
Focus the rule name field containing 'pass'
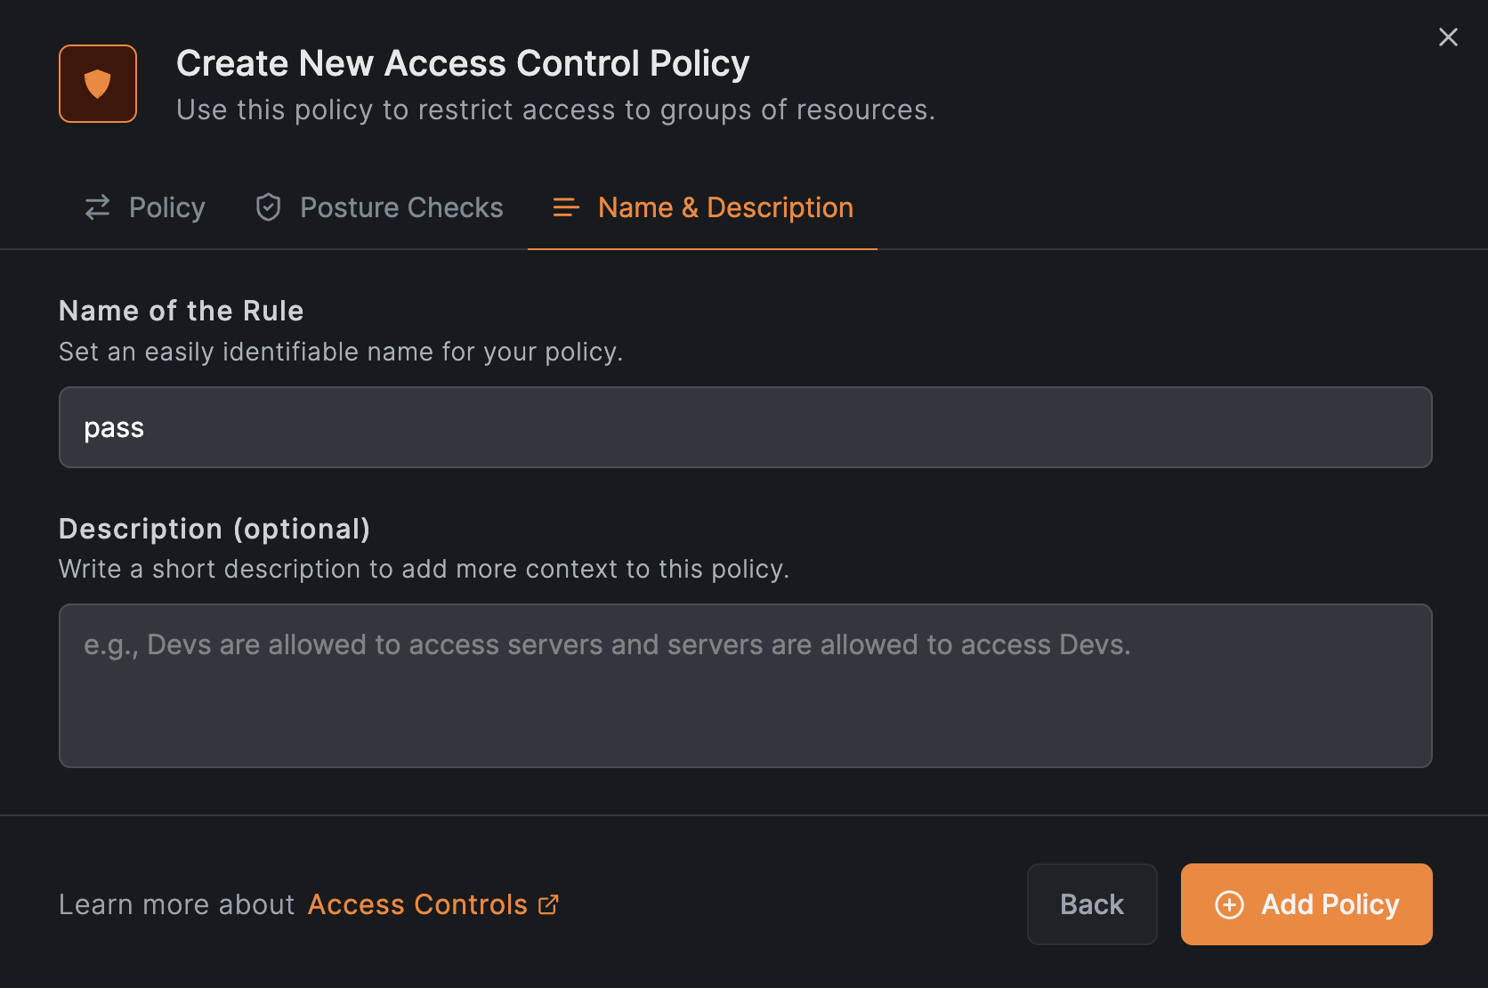745,427
